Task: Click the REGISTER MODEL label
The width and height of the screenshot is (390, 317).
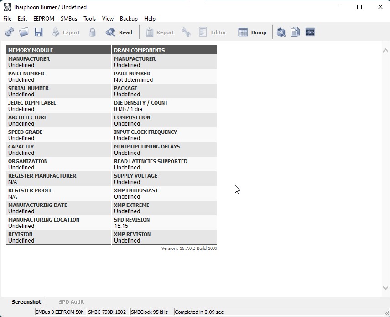Action: [30, 190]
